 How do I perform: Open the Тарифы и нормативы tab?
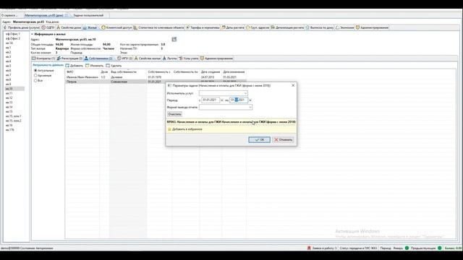pyautogui.click(x=203, y=27)
